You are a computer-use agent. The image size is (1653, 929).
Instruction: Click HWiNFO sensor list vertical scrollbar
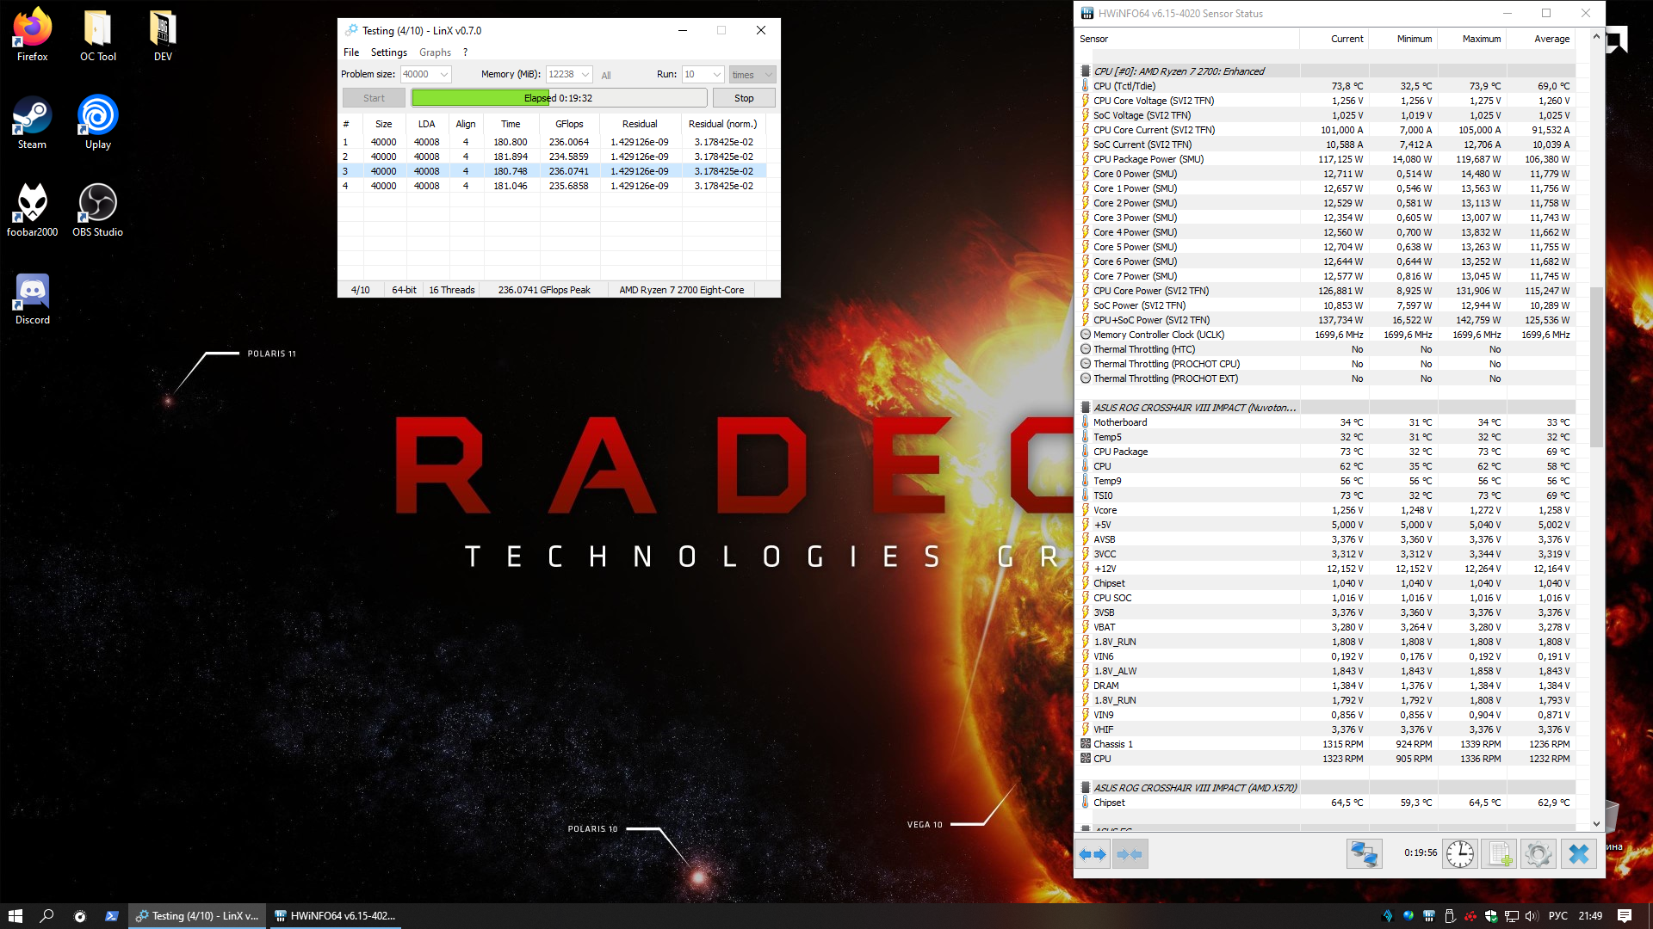[1596, 366]
